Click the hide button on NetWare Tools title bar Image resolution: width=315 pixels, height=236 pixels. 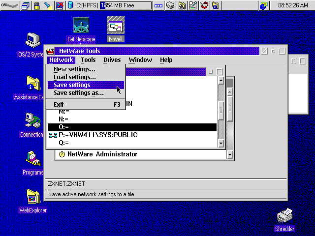[264, 51]
